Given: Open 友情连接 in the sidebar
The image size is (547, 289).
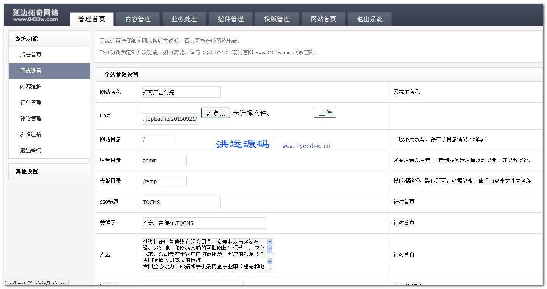Looking at the screenshot, I should pos(49,134).
